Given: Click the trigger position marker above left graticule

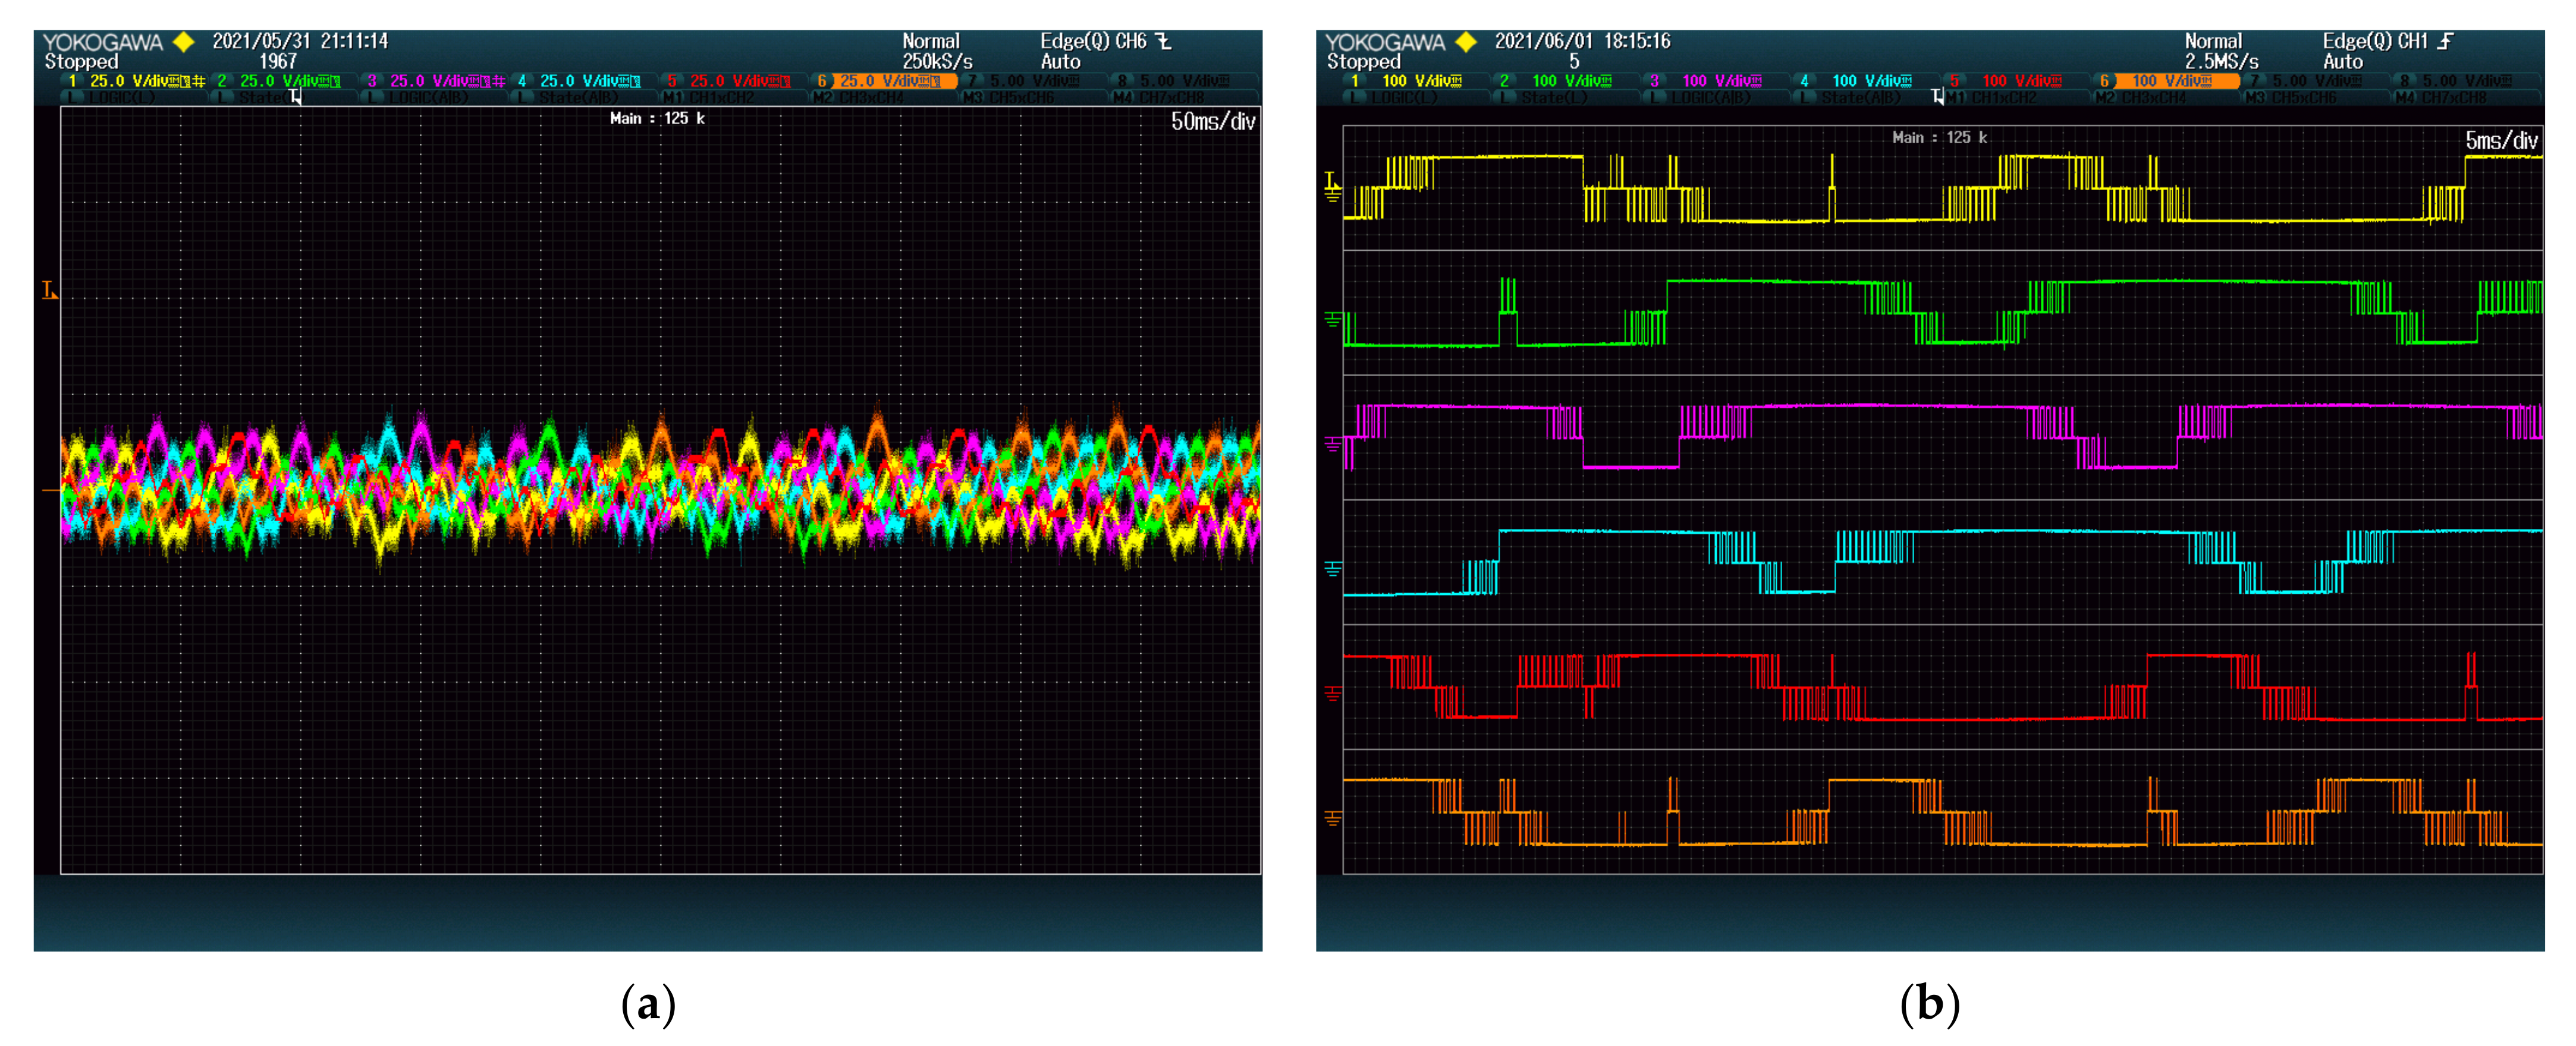Looking at the screenshot, I should (x=295, y=97).
